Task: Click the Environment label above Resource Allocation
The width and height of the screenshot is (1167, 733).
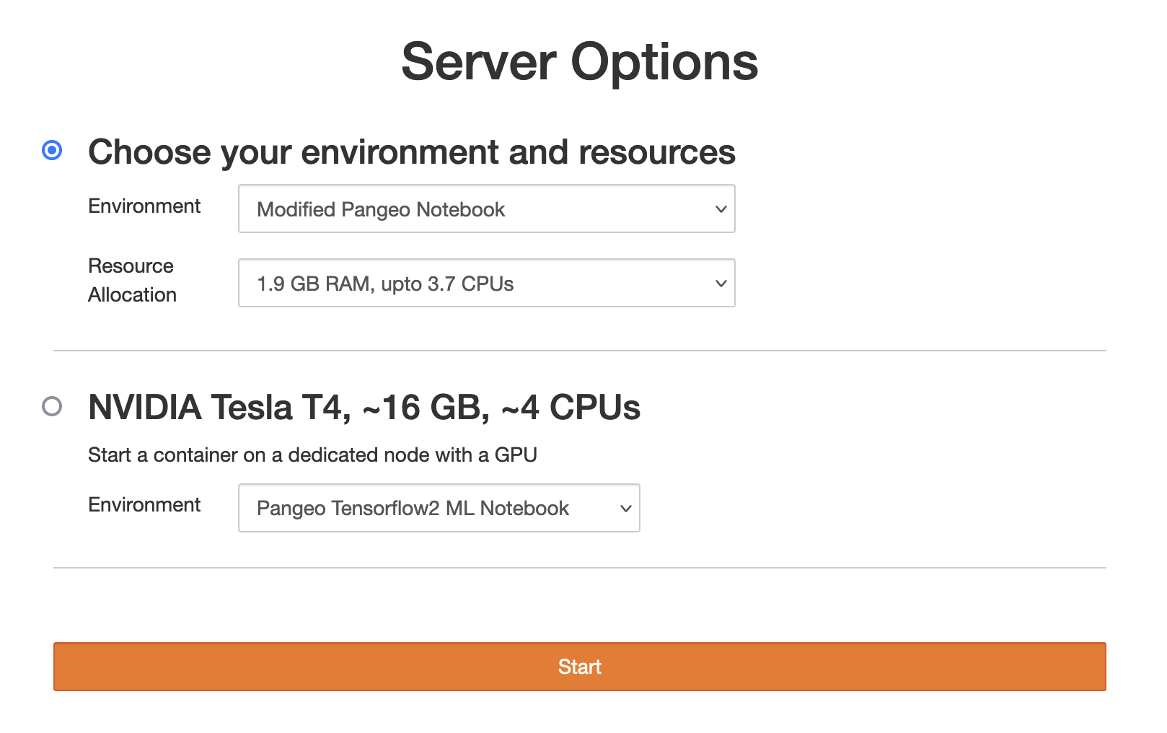Action: (144, 206)
